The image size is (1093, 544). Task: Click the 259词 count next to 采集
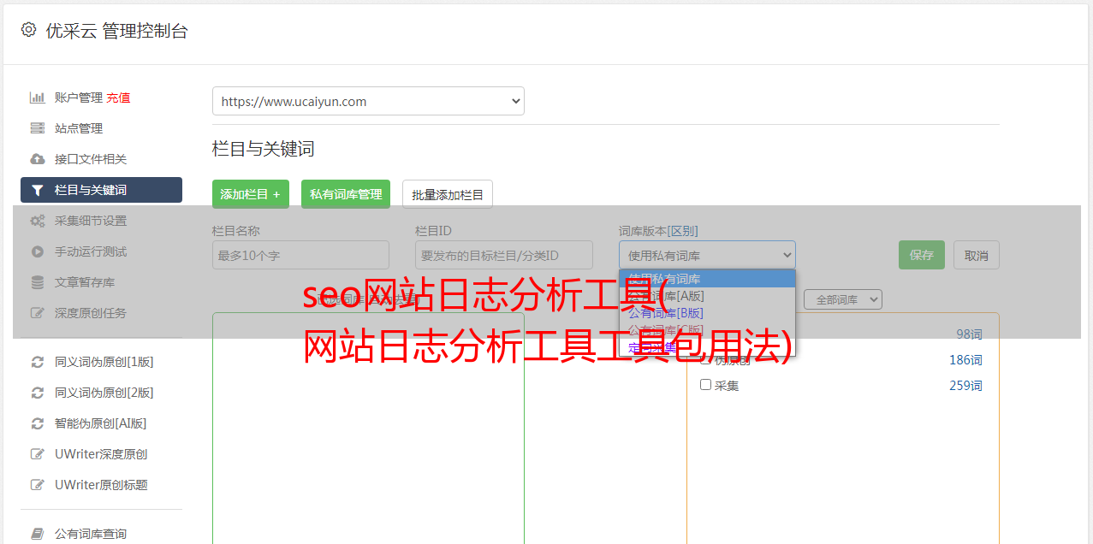[965, 386]
